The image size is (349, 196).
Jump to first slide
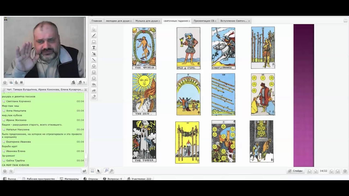(310, 171)
